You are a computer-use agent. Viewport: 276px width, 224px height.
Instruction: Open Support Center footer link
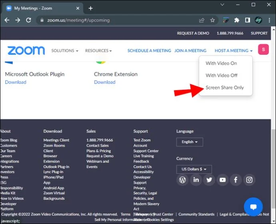point(146,151)
